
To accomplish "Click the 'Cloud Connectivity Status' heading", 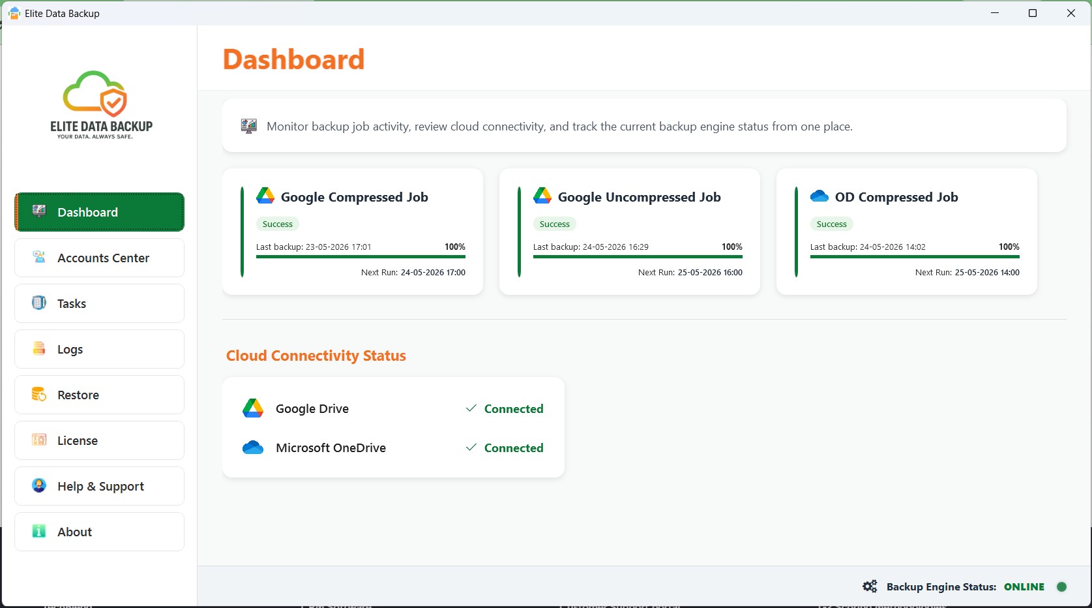I will coord(316,356).
